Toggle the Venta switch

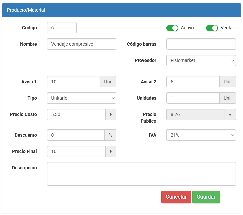[x=212, y=28]
